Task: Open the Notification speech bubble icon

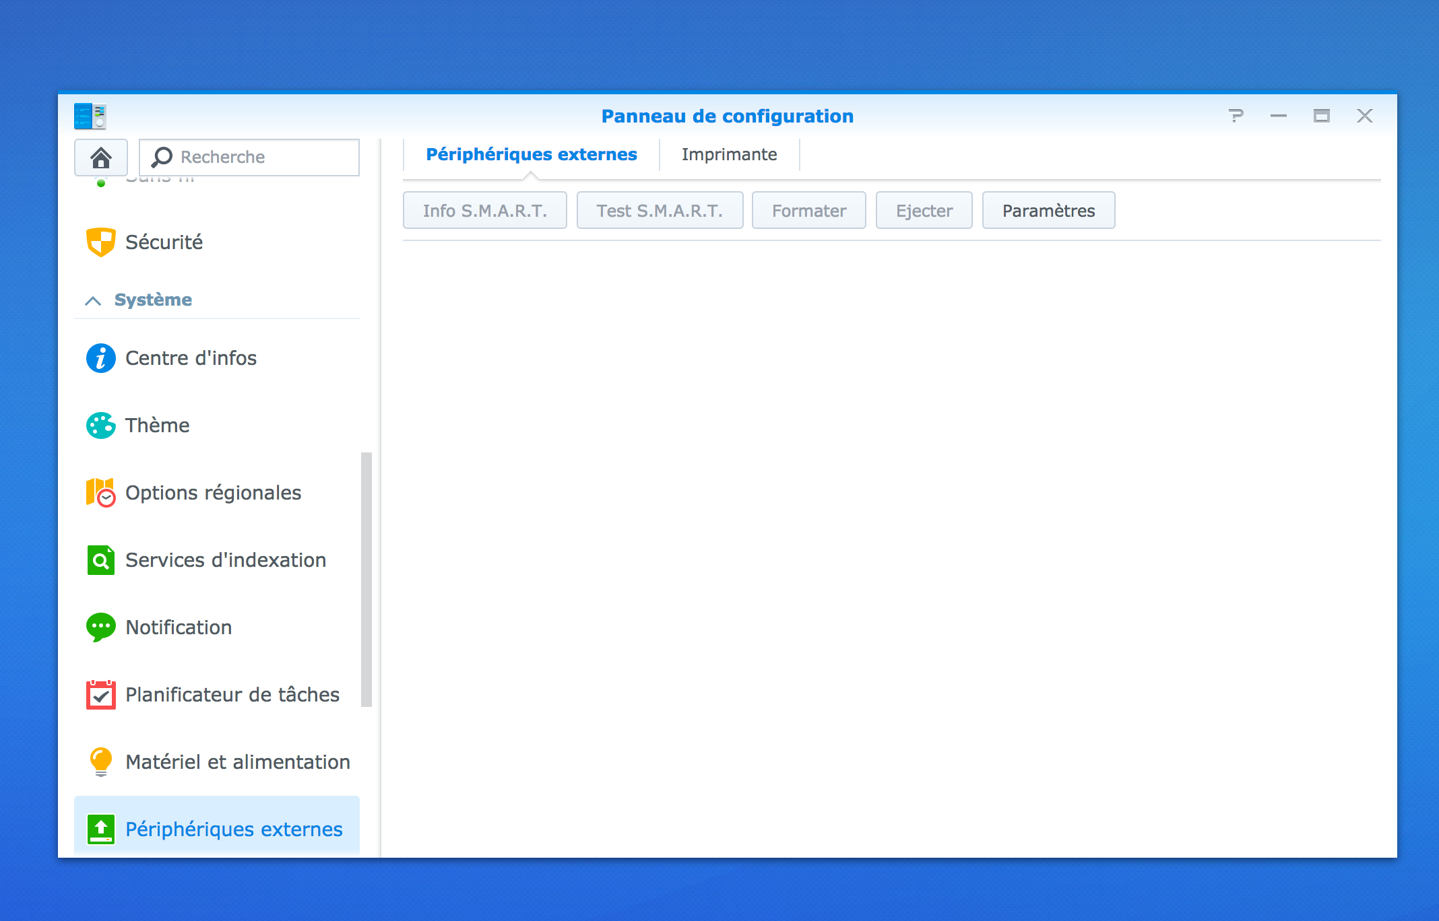Action: 101,627
